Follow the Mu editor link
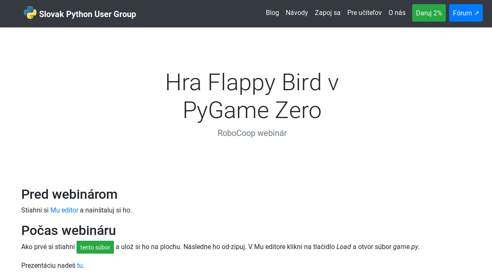Screen dimensions: 492x274 [64, 210]
